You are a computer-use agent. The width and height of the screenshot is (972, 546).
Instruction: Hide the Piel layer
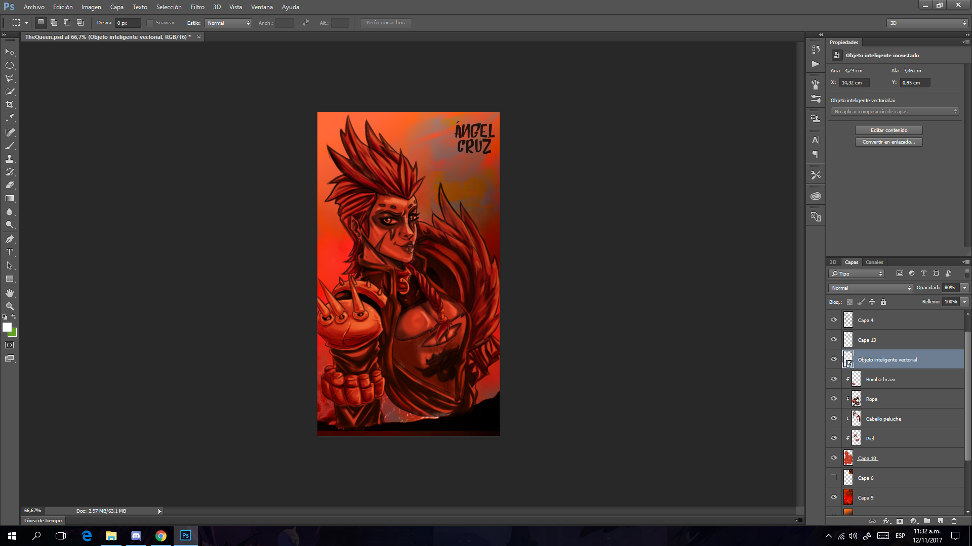(834, 438)
